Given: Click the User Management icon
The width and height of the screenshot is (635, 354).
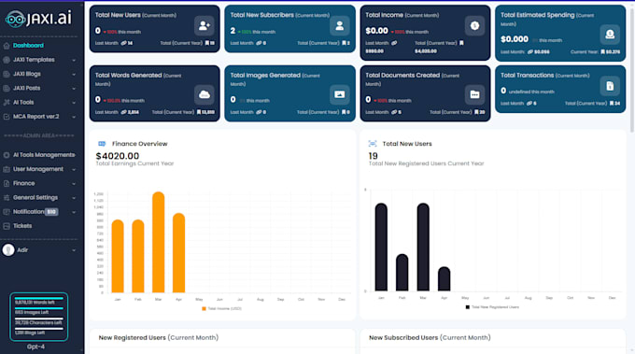Looking at the screenshot, I should pos(7,169).
